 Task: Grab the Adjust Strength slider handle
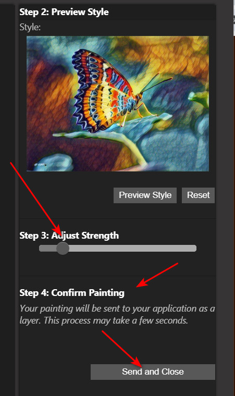tap(63, 248)
